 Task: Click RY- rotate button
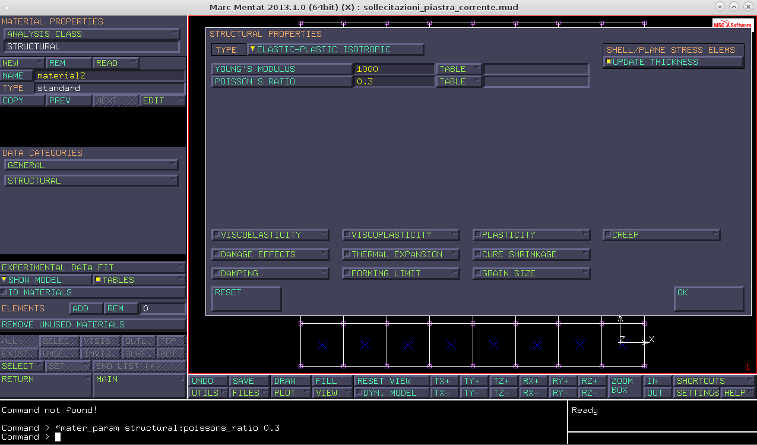pos(564,393)
